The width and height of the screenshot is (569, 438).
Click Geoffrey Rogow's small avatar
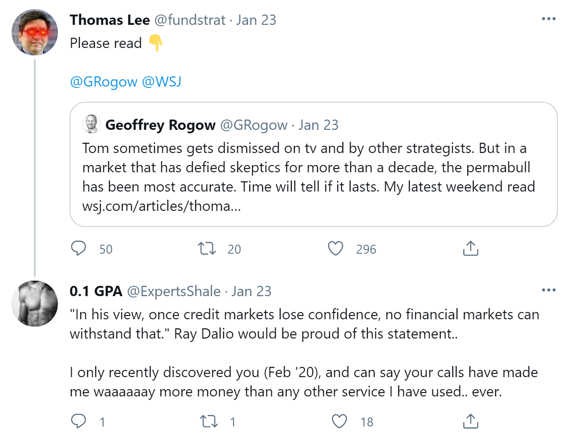[x=91, y=124]
